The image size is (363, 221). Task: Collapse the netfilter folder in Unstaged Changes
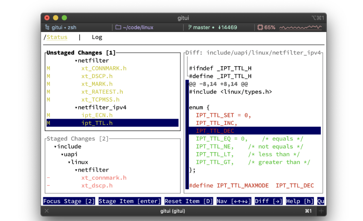click(x=76, y=61)
